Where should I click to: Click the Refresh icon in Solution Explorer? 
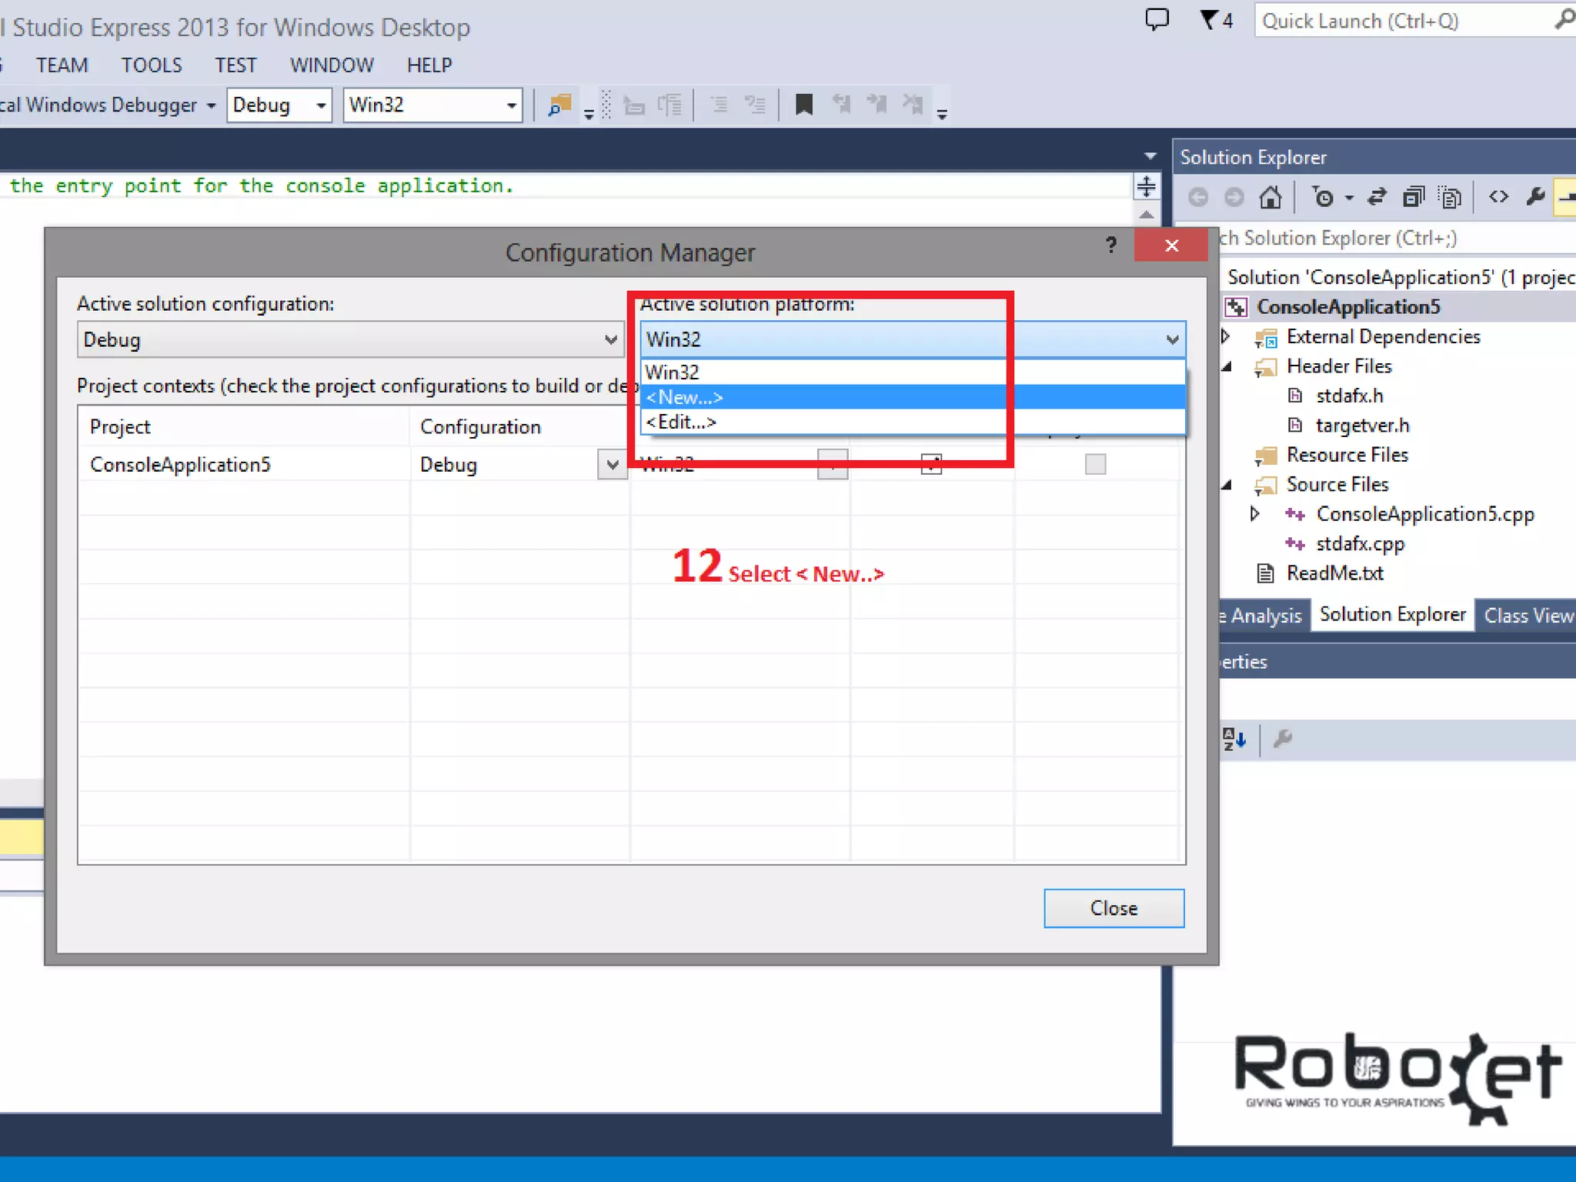point(1377,198)
